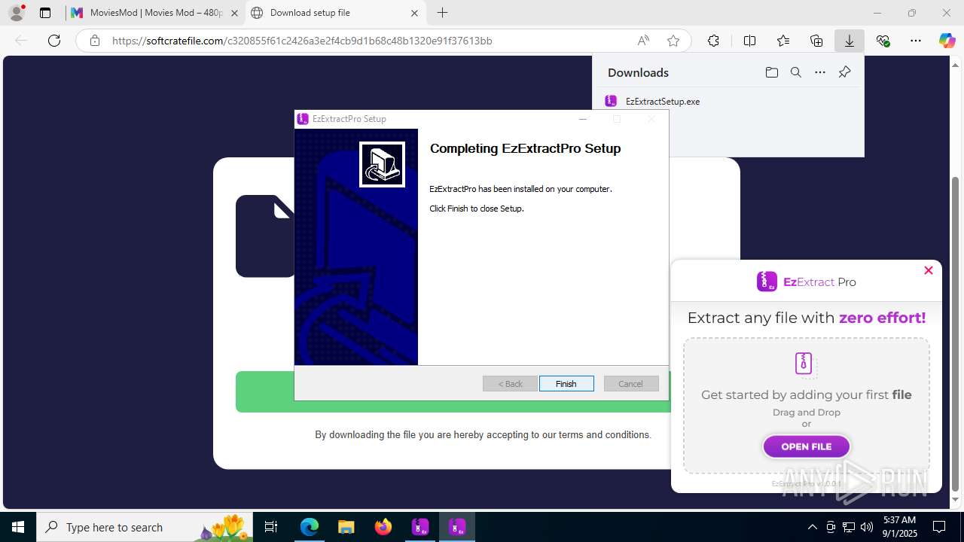Toggle split screen icon

749,41
